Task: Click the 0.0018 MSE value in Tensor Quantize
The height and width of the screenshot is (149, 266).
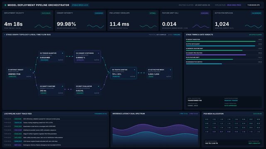Action: click(x=45, y=58)
